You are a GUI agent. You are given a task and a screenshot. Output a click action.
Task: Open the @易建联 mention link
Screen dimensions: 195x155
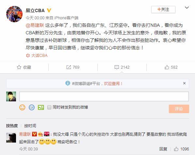coord(35,25)
